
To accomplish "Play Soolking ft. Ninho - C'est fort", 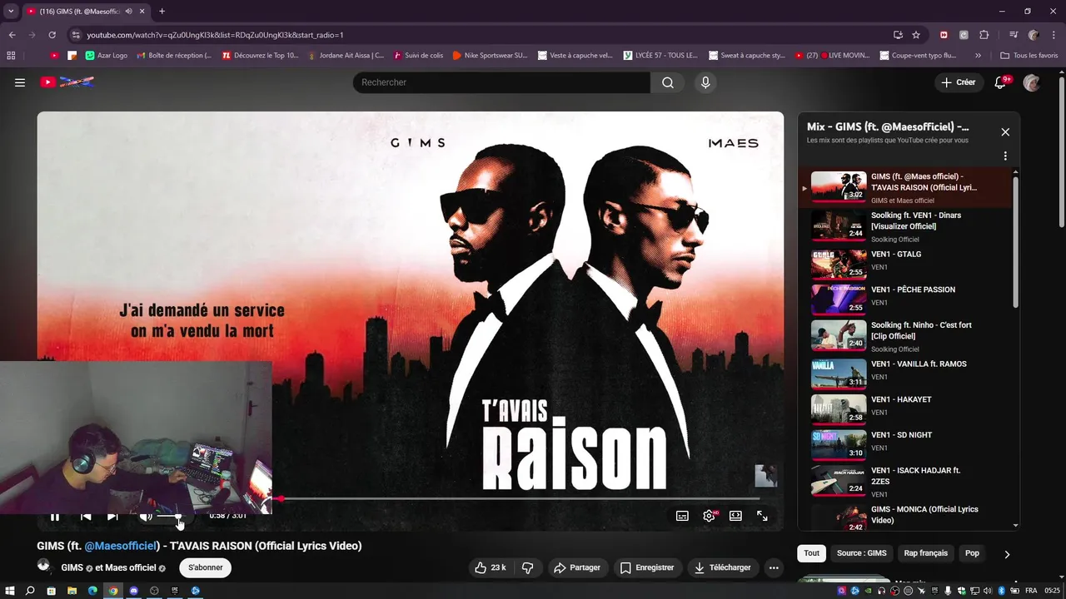I will pyautogui.click(x=905, y=334).
